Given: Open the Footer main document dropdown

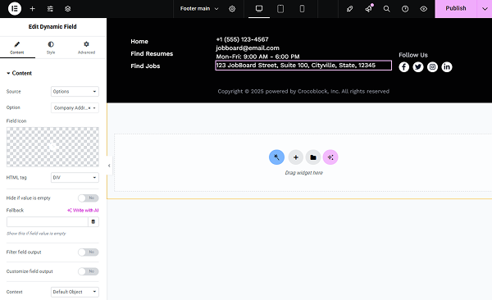Looking at the screenshot, I should coord(199,9).
